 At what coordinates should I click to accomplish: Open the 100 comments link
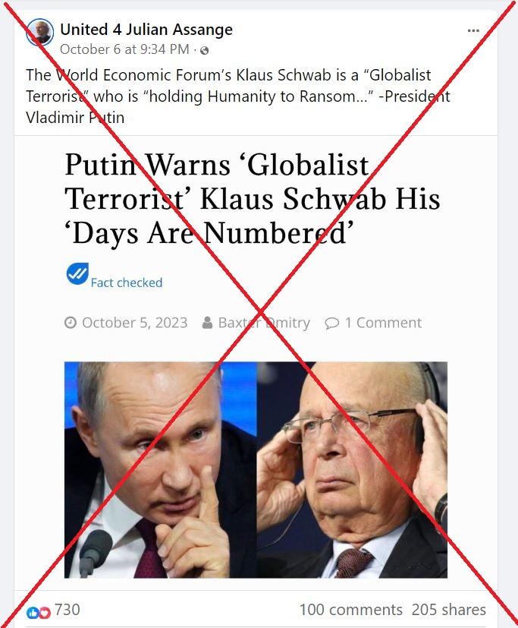(351, 610)
